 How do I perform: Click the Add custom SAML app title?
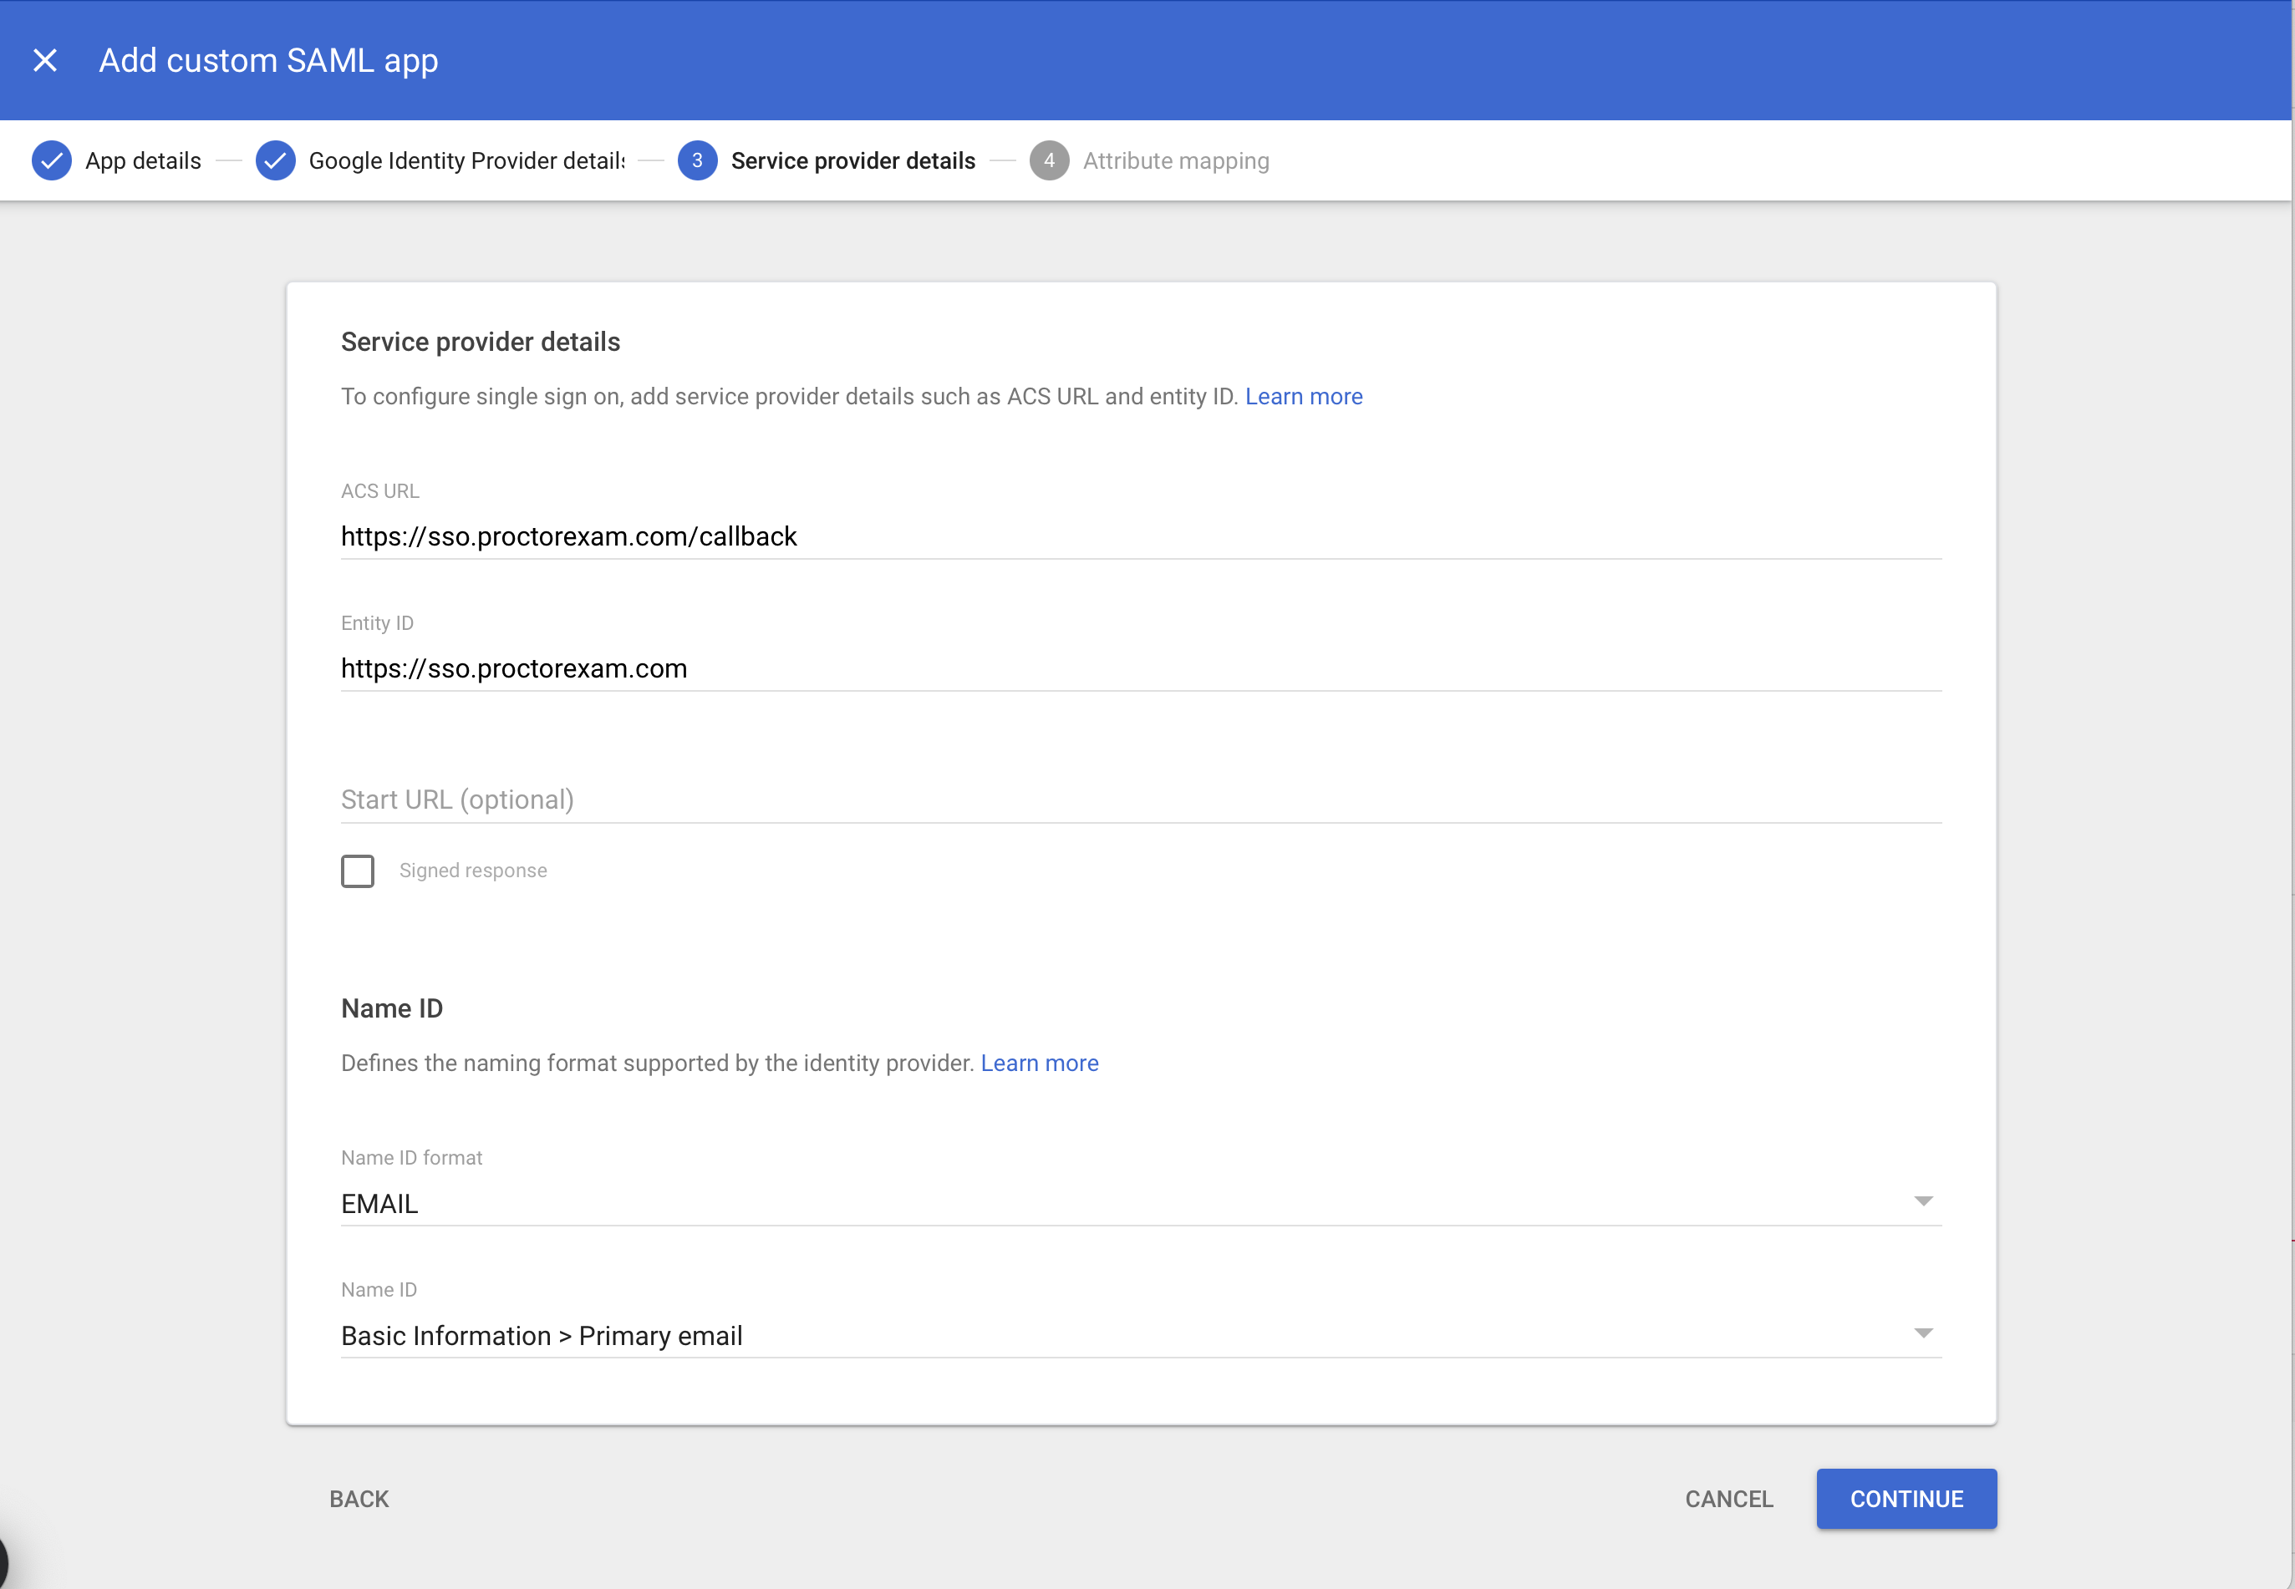coord(268,61)
